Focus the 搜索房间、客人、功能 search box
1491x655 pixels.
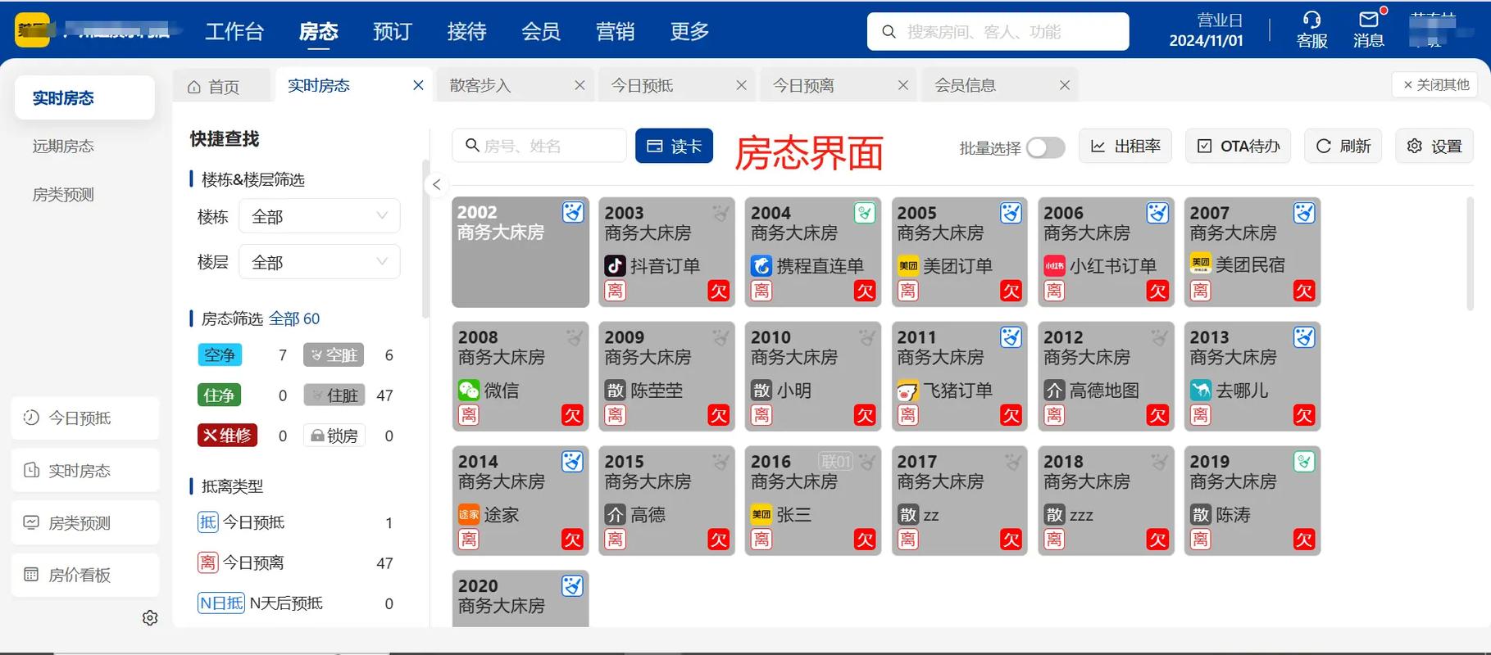tap(998, 31)
